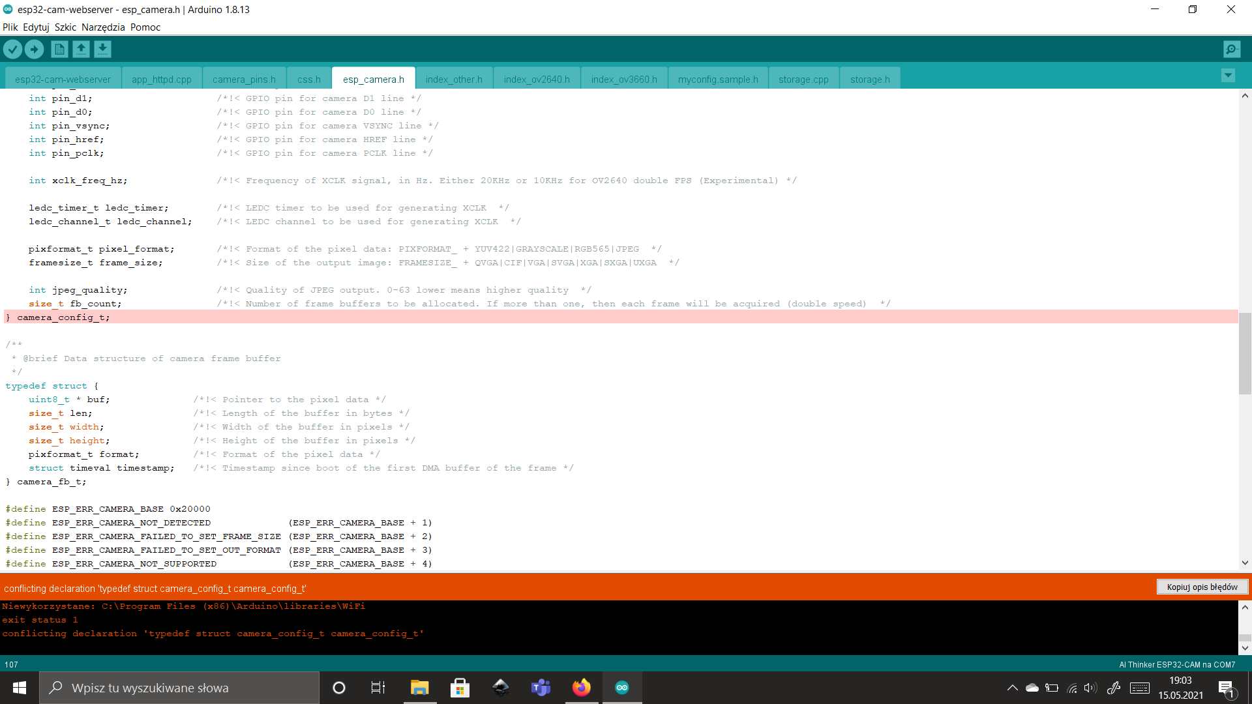Open Cortana circle icon
The height and width of the screenshot is (704, 1252).
(338, 688)
